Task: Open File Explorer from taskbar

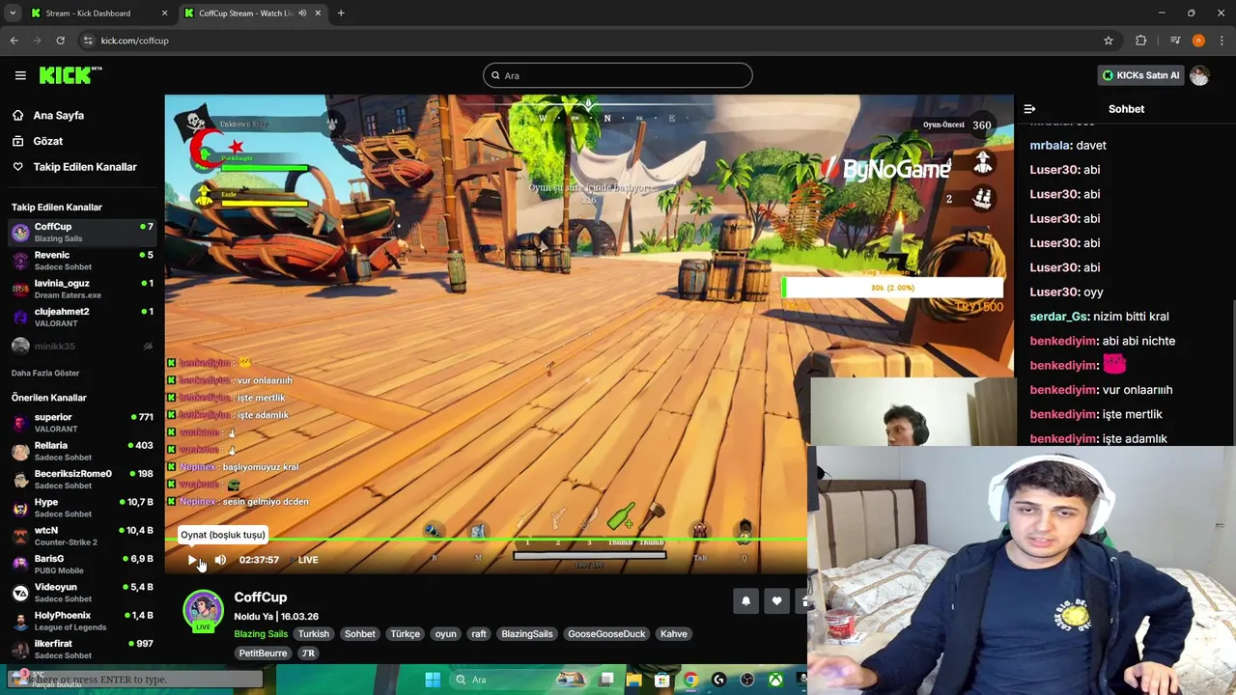Action: [x=634, y=680]
